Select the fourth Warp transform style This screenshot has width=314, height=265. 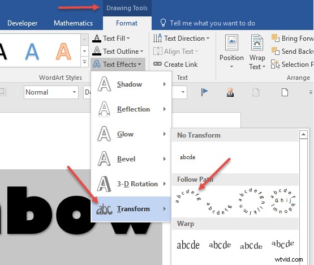click(282, 244)
